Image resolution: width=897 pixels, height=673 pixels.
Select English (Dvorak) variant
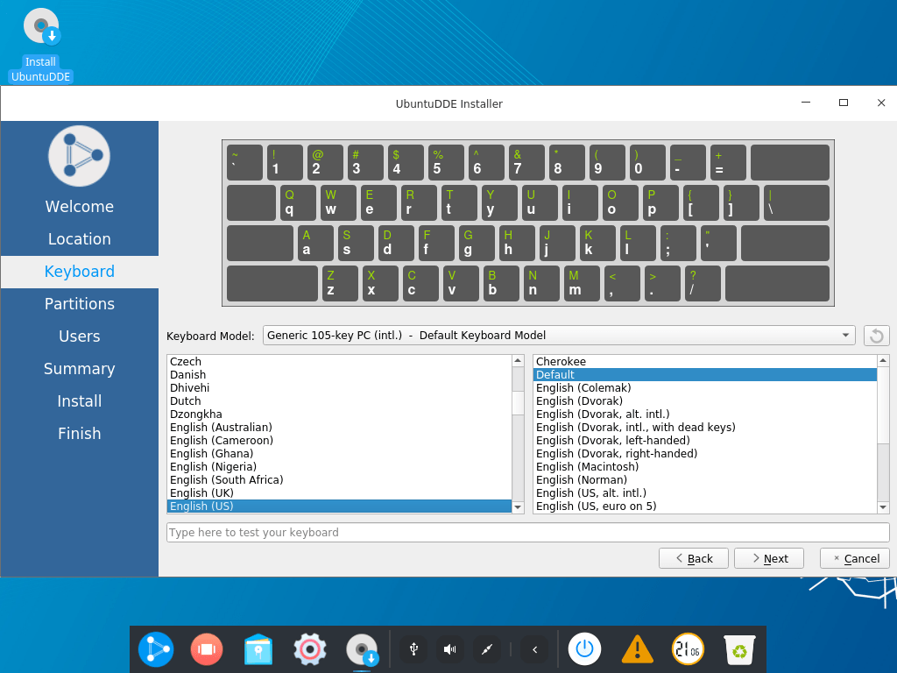(705, 401)
